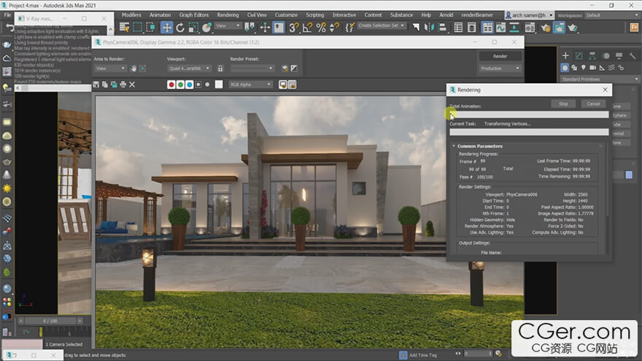Open the Scripting menu

(x=315, y=15)
